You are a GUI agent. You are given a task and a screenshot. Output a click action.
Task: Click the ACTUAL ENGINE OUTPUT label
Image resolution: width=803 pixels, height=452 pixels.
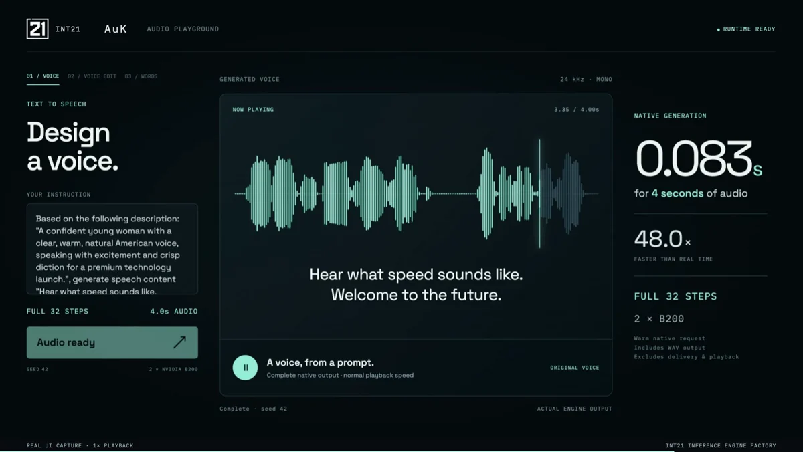[x=574, y=409]
